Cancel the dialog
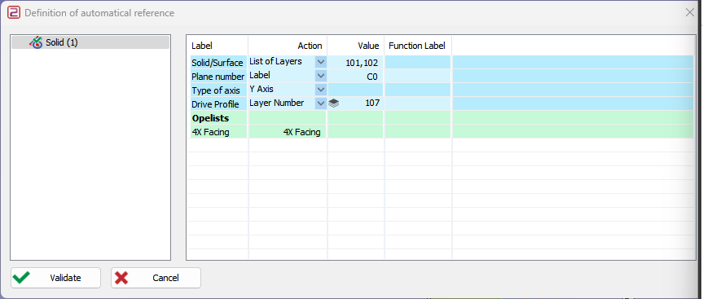703x299 pixels. [156, 278]
